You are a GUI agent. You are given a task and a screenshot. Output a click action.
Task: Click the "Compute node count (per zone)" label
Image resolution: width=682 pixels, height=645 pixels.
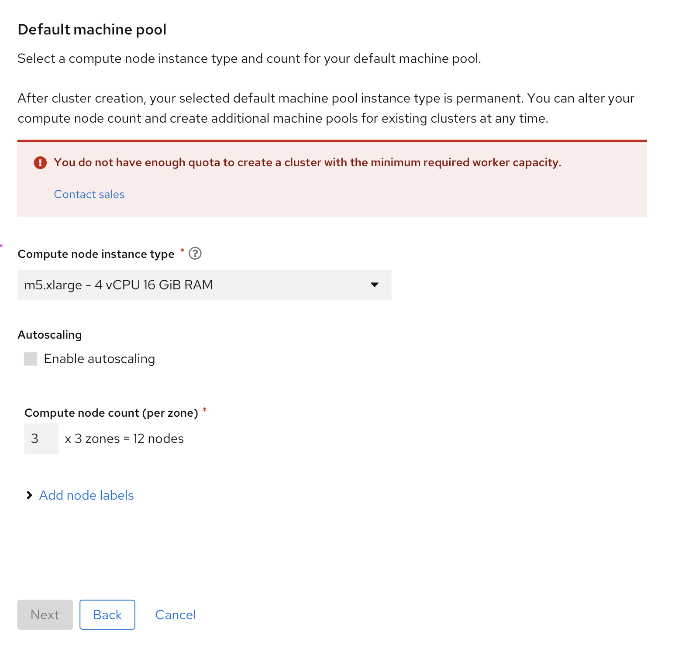pyautogui.click(x=111, y=413)
